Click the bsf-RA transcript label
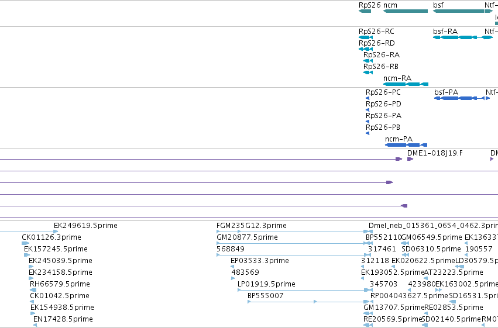Screen dimensions: 498x328 pos(445,32)
